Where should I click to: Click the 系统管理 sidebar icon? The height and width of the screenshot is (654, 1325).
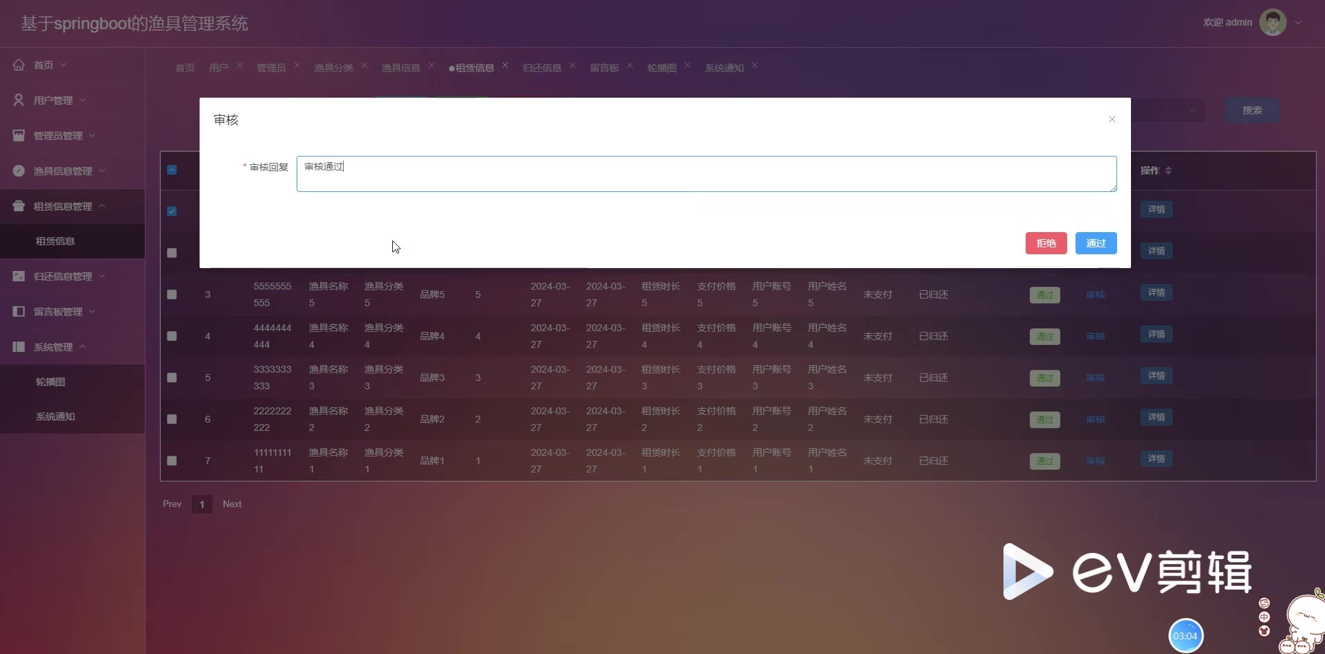click(19, 346)
